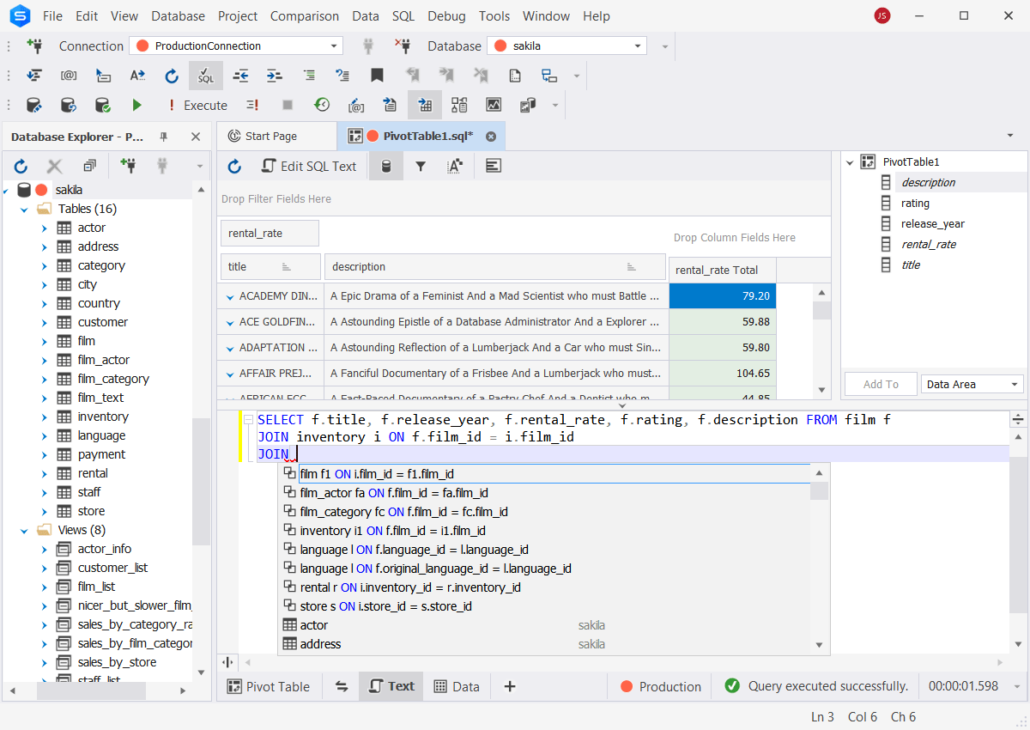Screen dimensions: 1030x730
Task: Open the chart icon in the execute toolbar
Action: click(494, 105)
